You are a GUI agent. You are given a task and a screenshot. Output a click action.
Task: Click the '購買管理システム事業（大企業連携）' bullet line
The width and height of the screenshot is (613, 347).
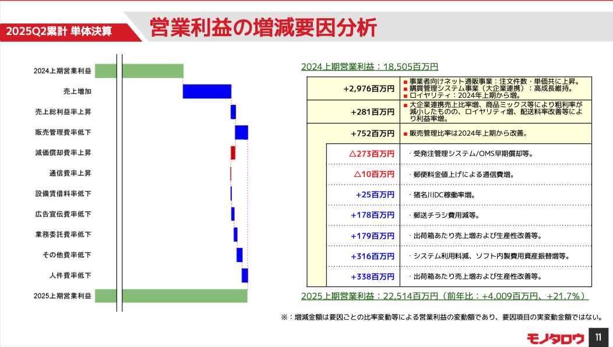[x=490, y=88]
